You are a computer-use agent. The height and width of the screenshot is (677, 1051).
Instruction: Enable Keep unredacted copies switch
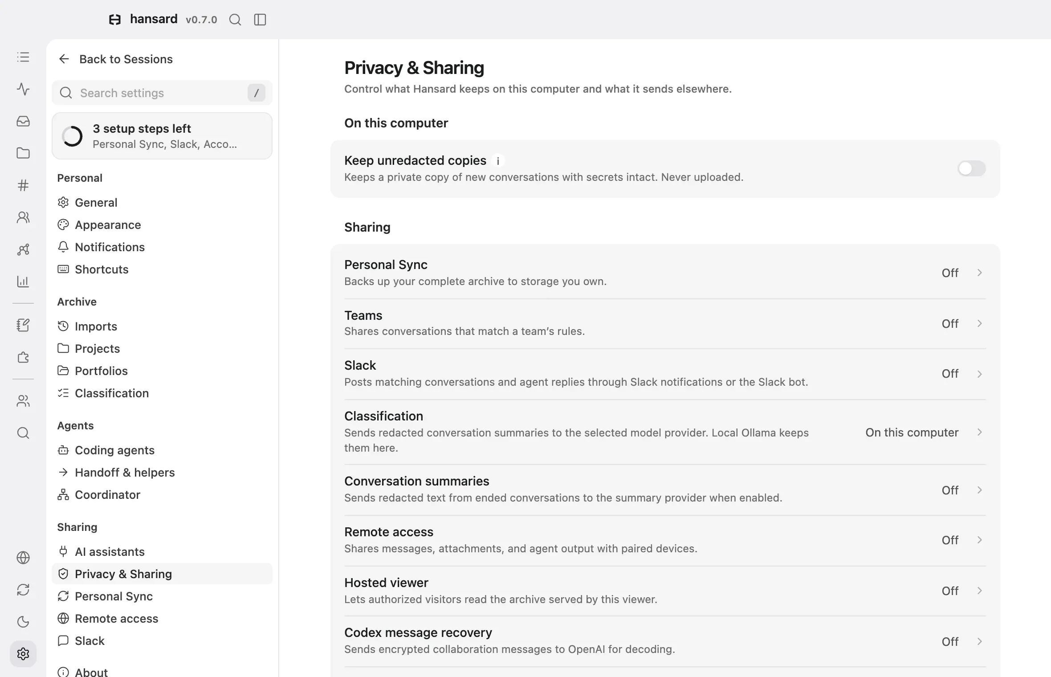pos(972,168)
